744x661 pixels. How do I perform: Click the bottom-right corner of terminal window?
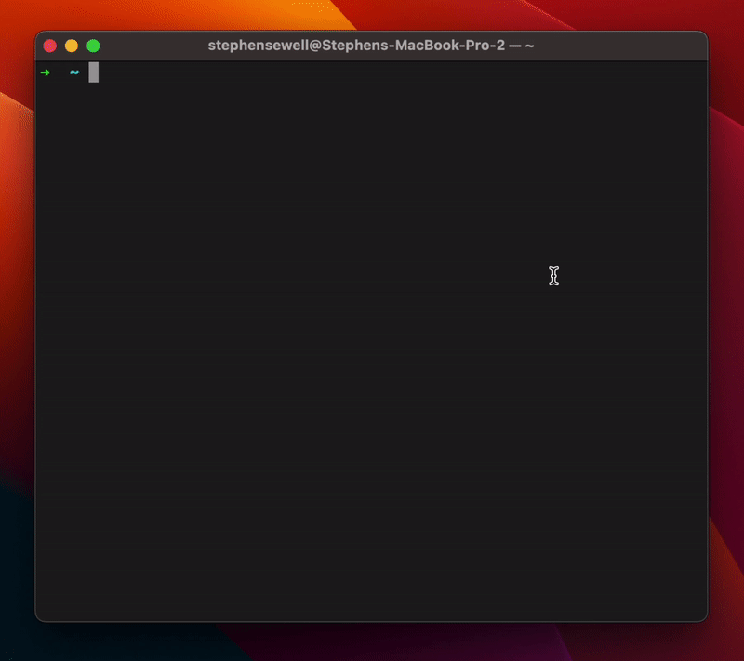[705, 618]
